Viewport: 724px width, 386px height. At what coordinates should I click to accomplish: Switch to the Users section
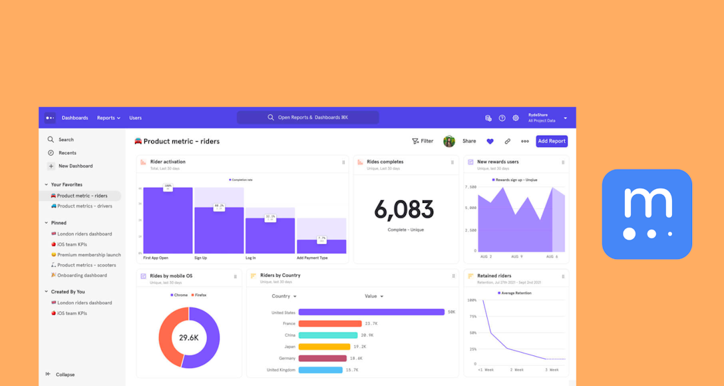135,118
